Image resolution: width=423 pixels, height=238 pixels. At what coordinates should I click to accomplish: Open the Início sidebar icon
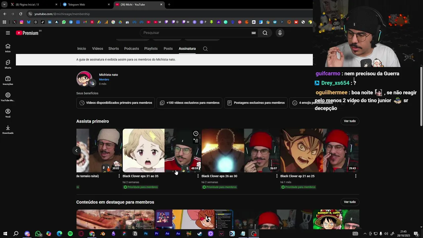pos(8,48)
